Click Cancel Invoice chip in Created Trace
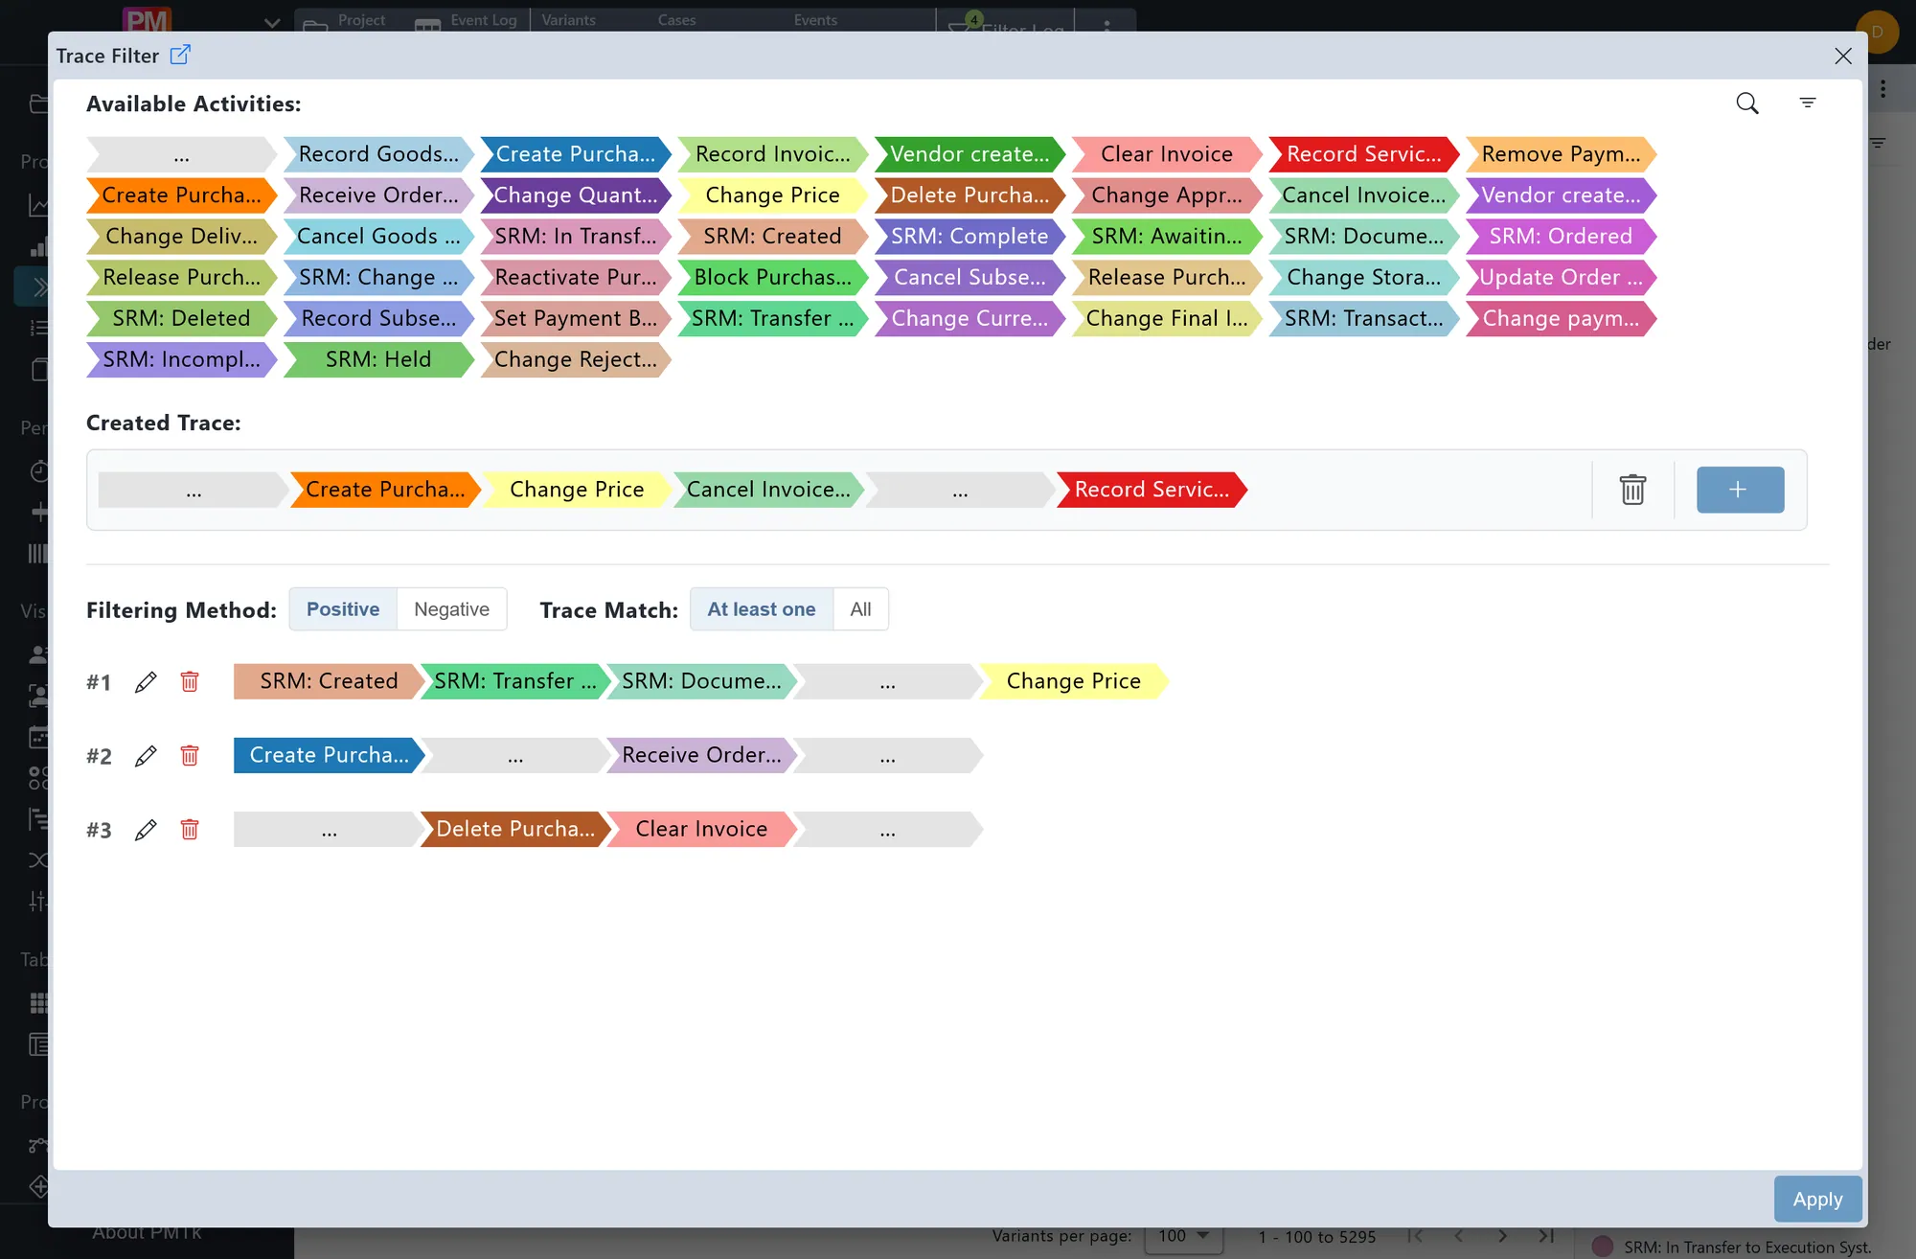The height and width of the screenshot is (1259, 1916). 768,490
